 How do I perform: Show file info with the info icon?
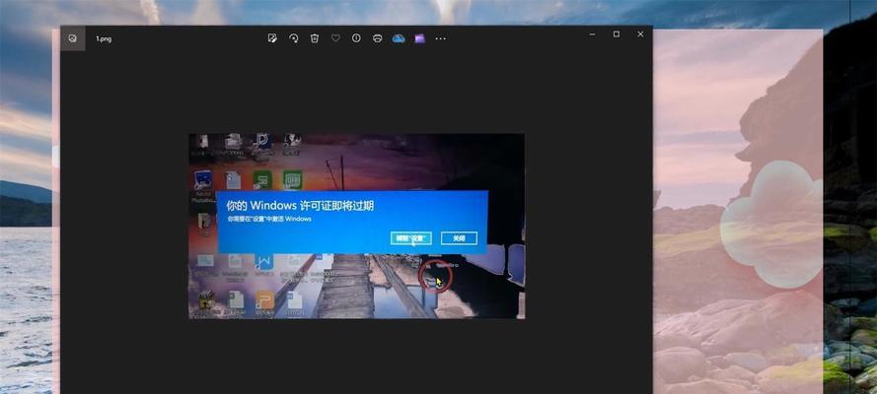pos(356,38)
